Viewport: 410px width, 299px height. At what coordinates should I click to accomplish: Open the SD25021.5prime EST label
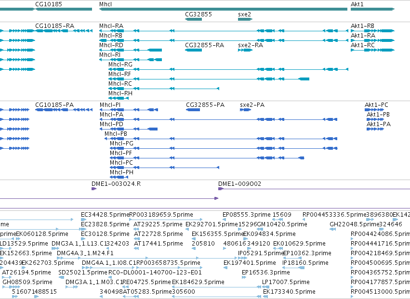coord(83,273)
